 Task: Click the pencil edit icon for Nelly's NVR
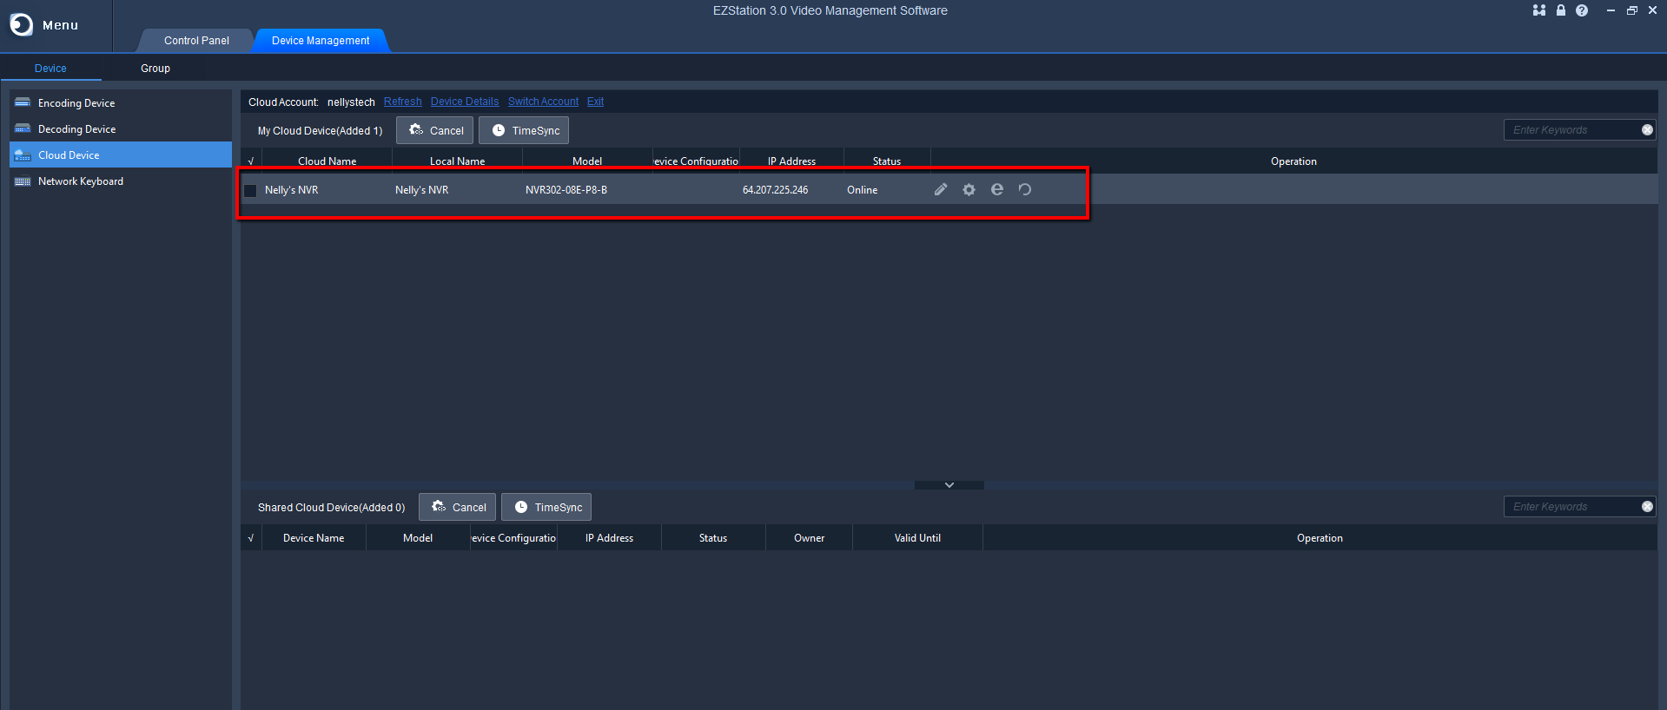pos(940,189)
